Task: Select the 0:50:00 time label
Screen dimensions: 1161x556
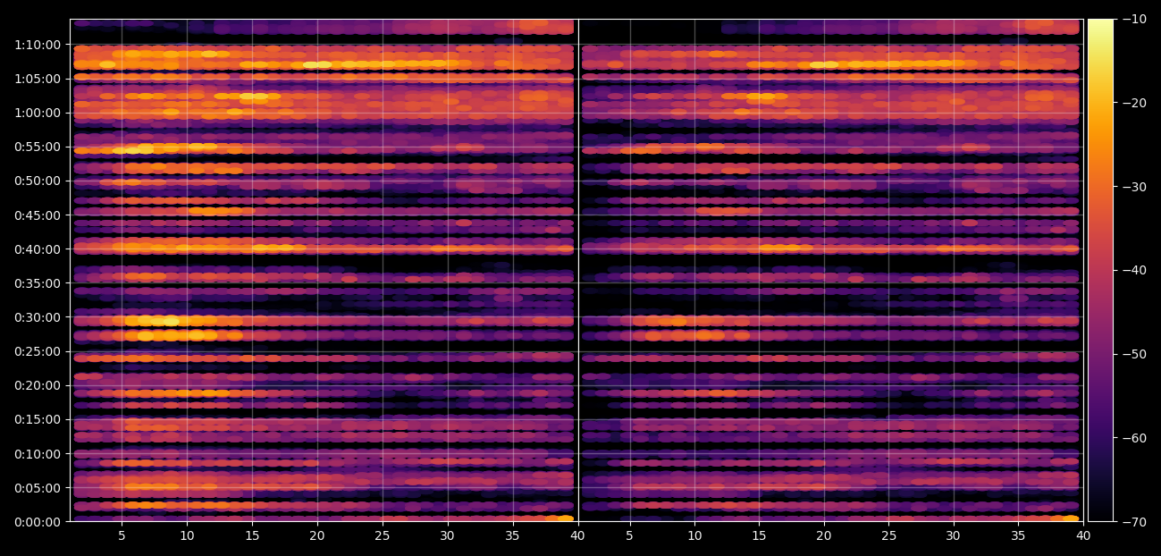Action: point(38,181)
